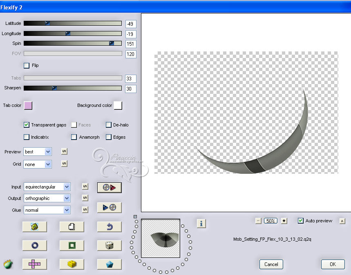Toggle the Faces checkbox

74,125
